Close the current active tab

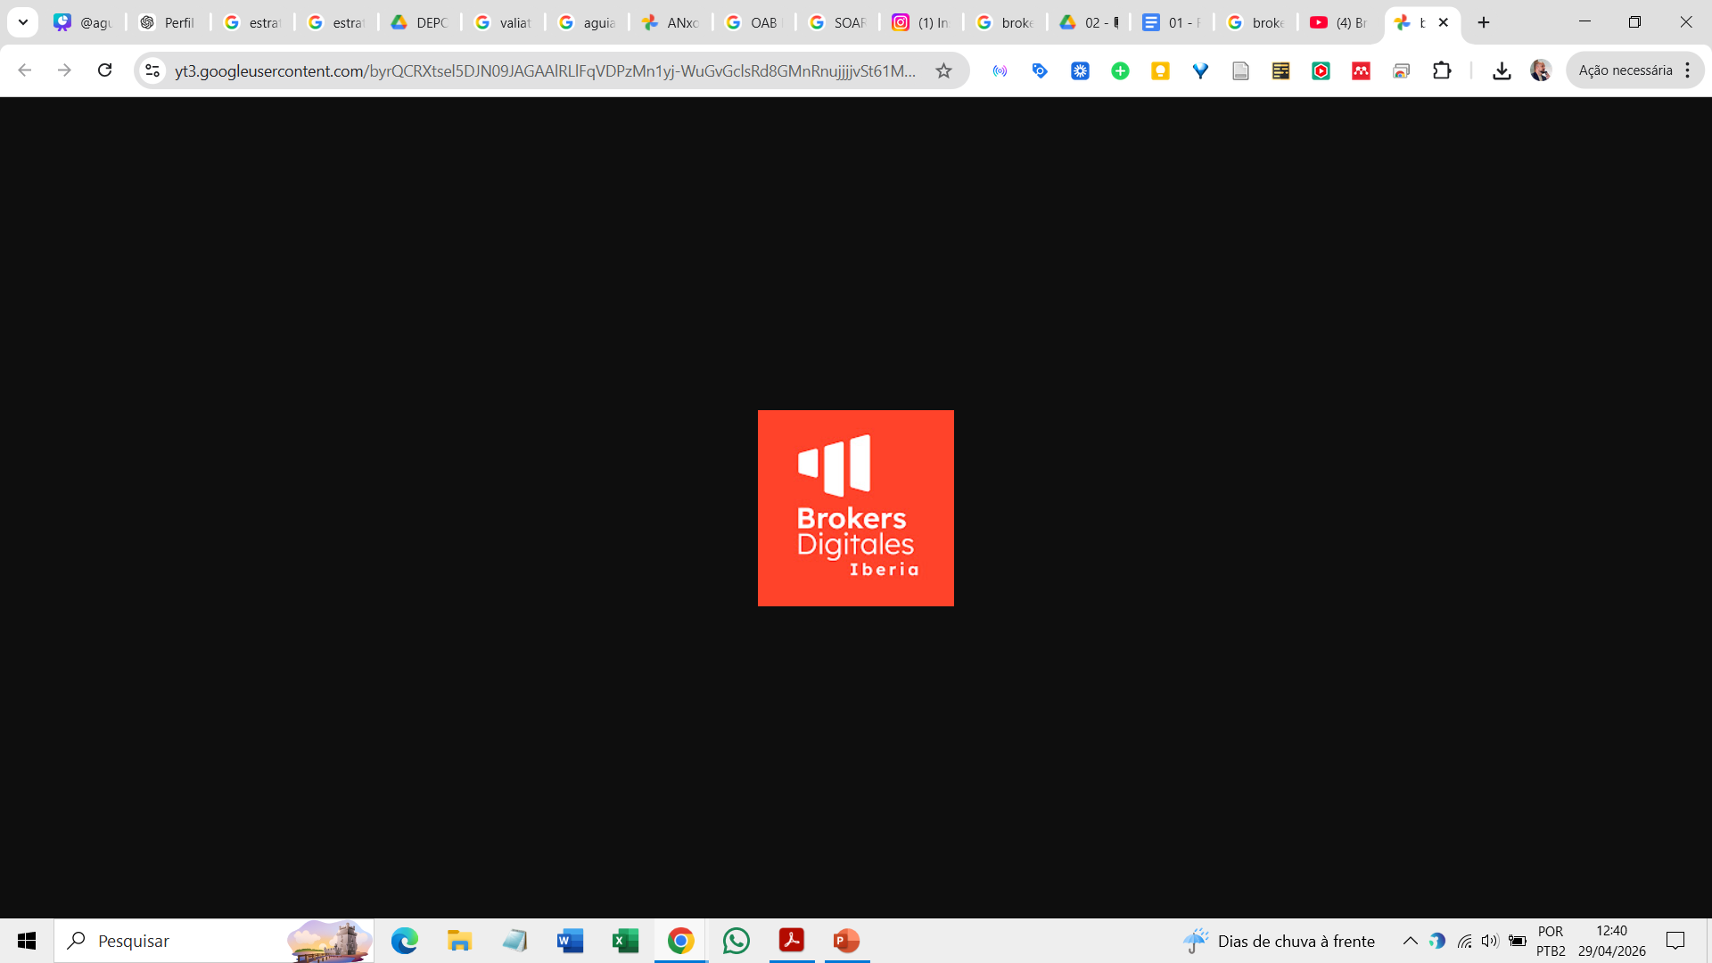[1444, 22]
